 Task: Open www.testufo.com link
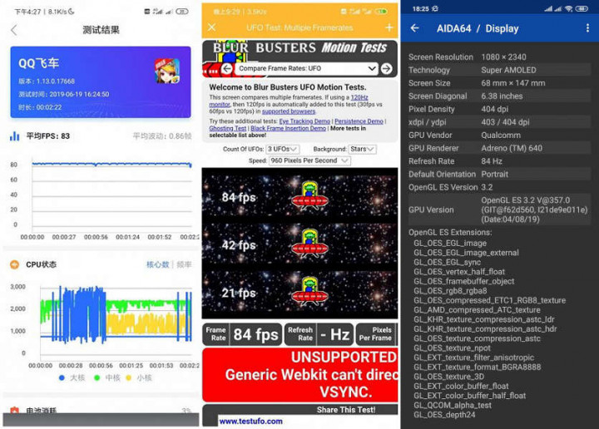pyautogui.click(x=250, y=422)
